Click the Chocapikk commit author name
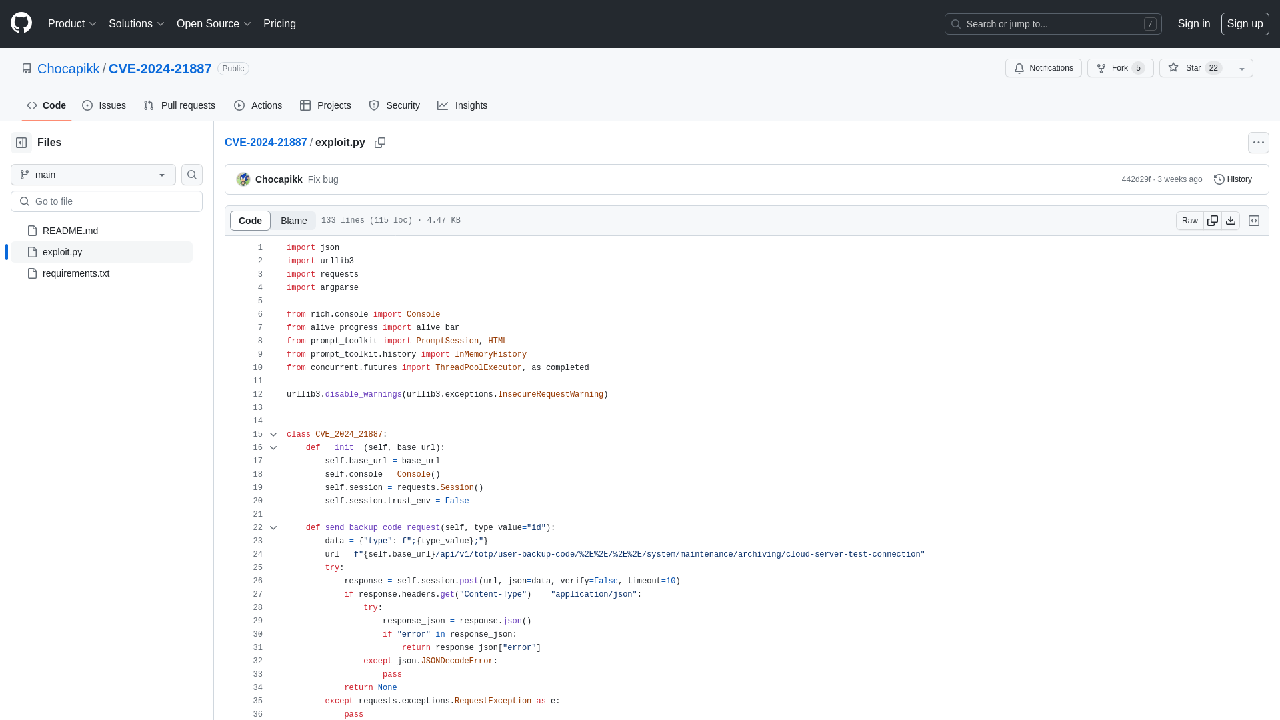The image size is (1280, 720). point(279,179)
